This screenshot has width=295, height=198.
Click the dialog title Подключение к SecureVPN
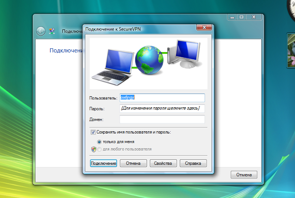[x=113, y=29]
